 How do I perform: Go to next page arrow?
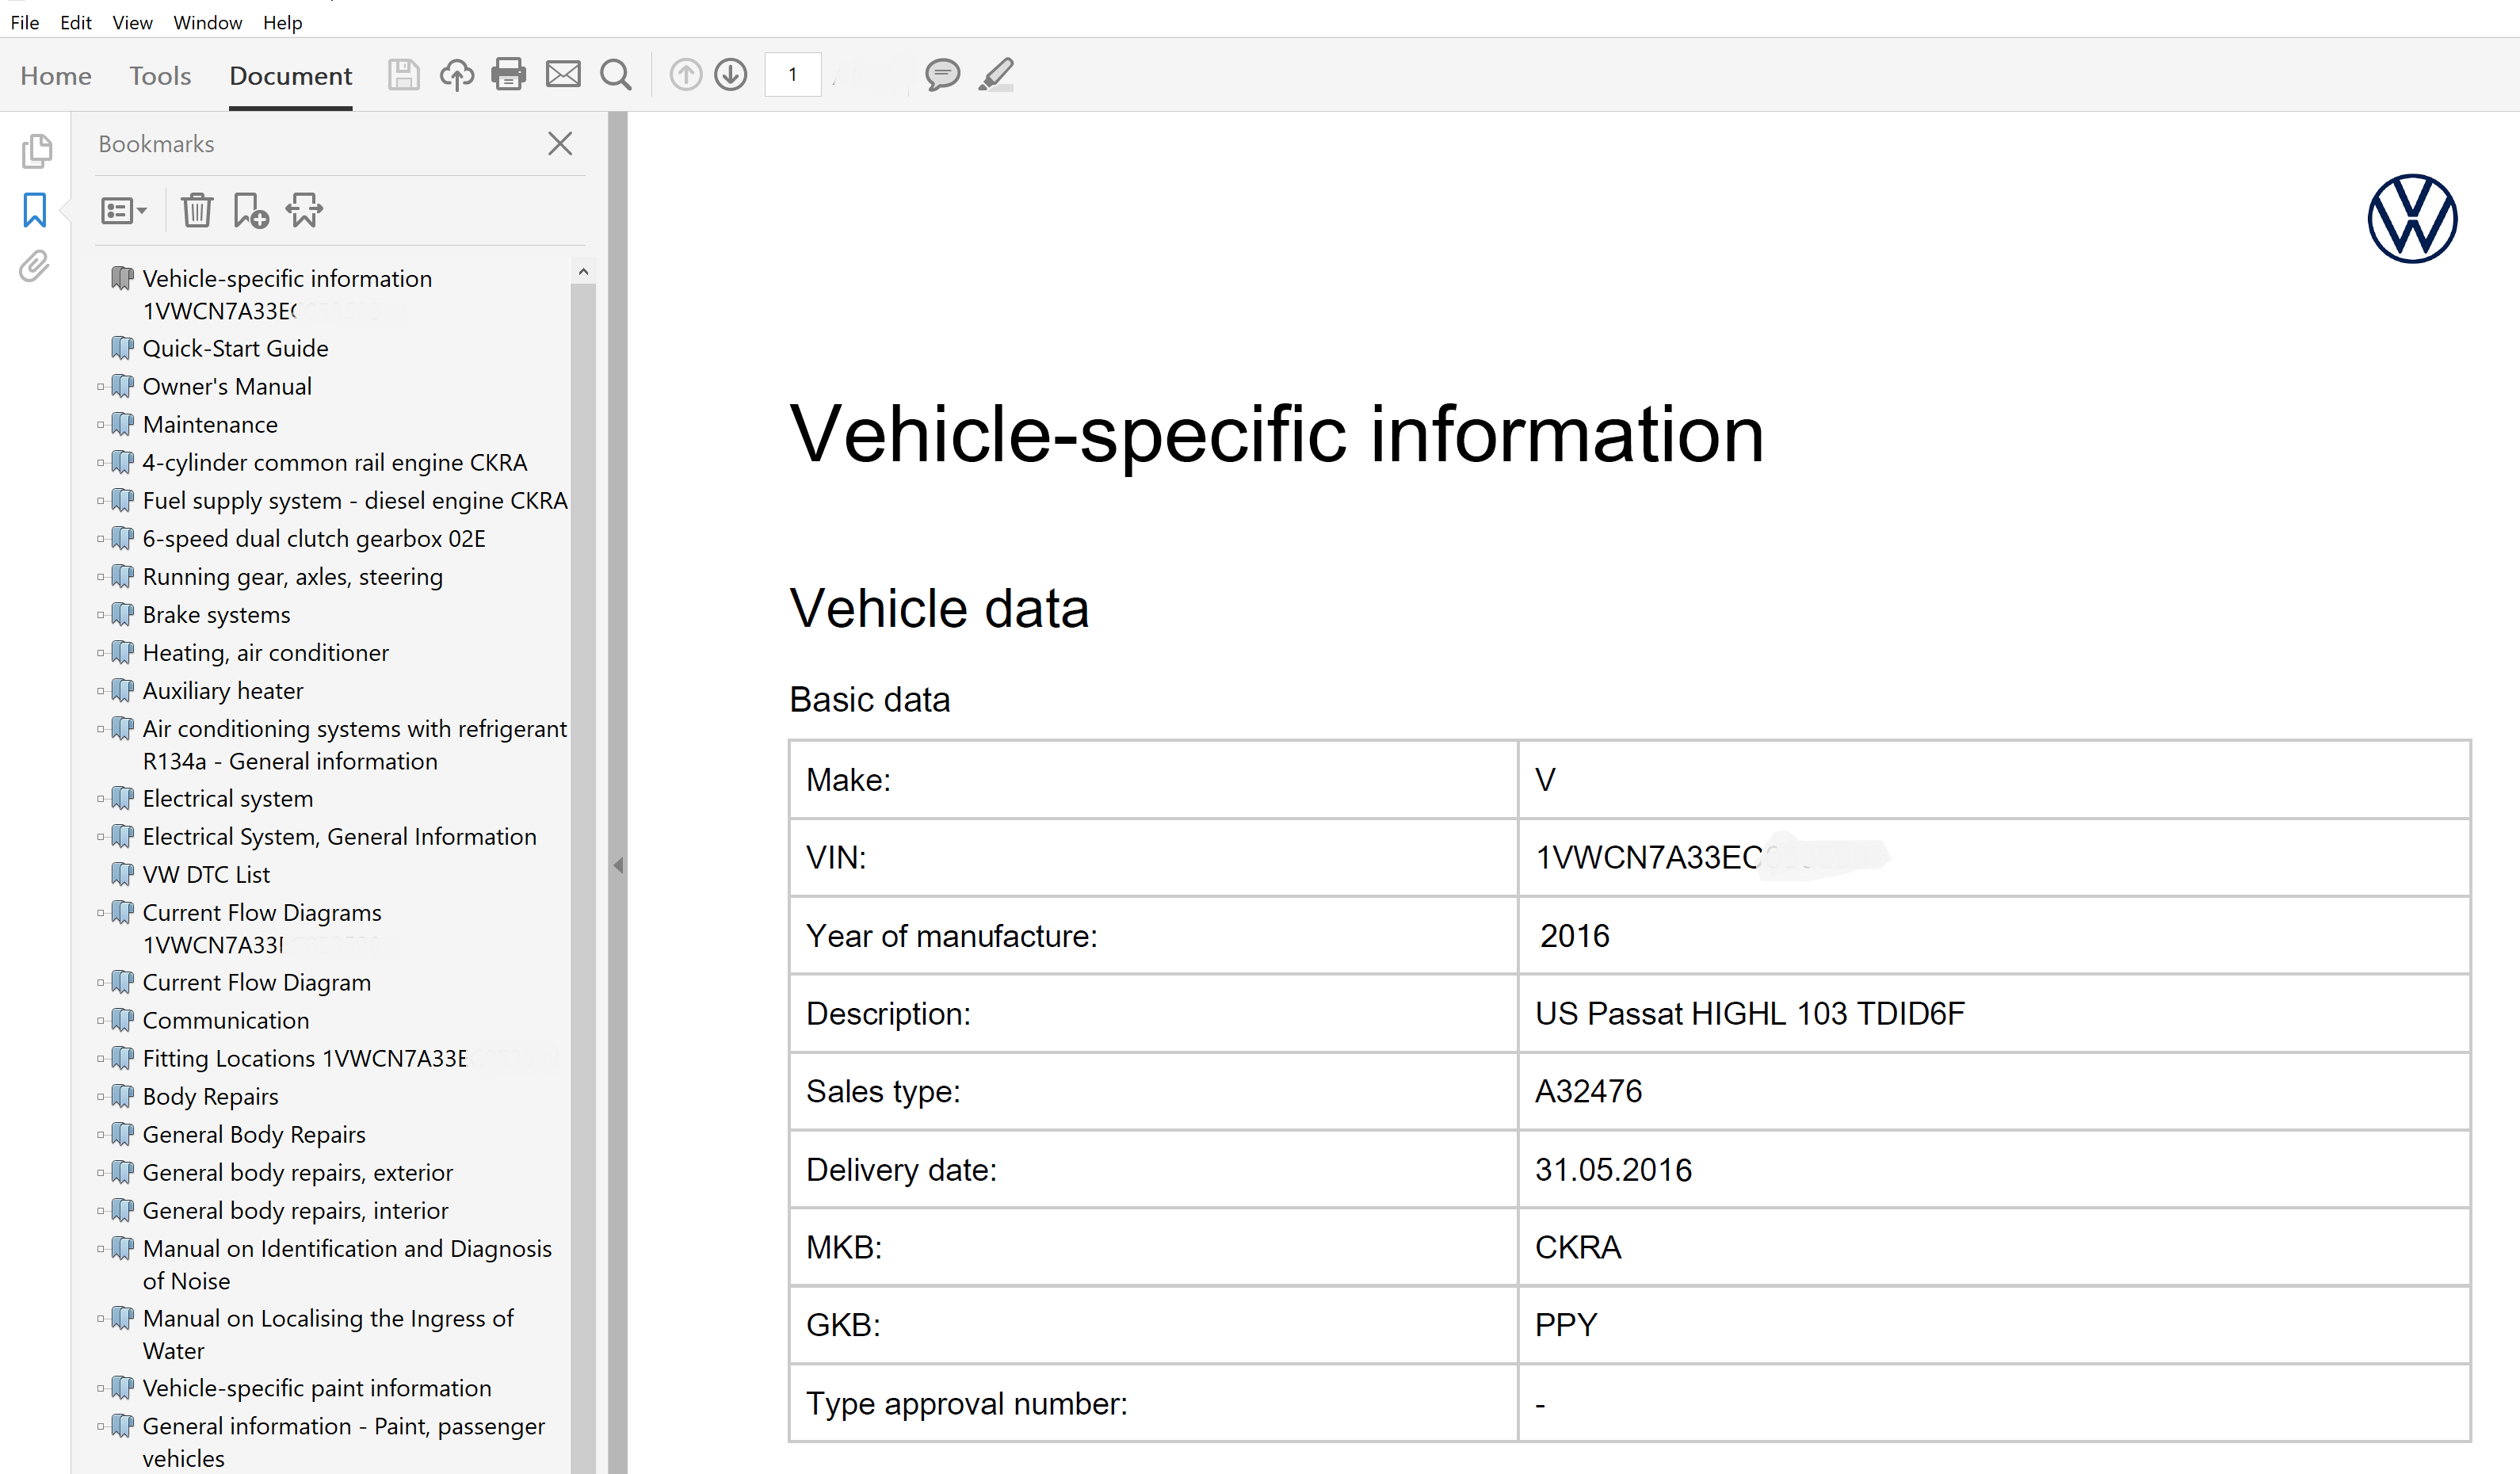(731, 75)
